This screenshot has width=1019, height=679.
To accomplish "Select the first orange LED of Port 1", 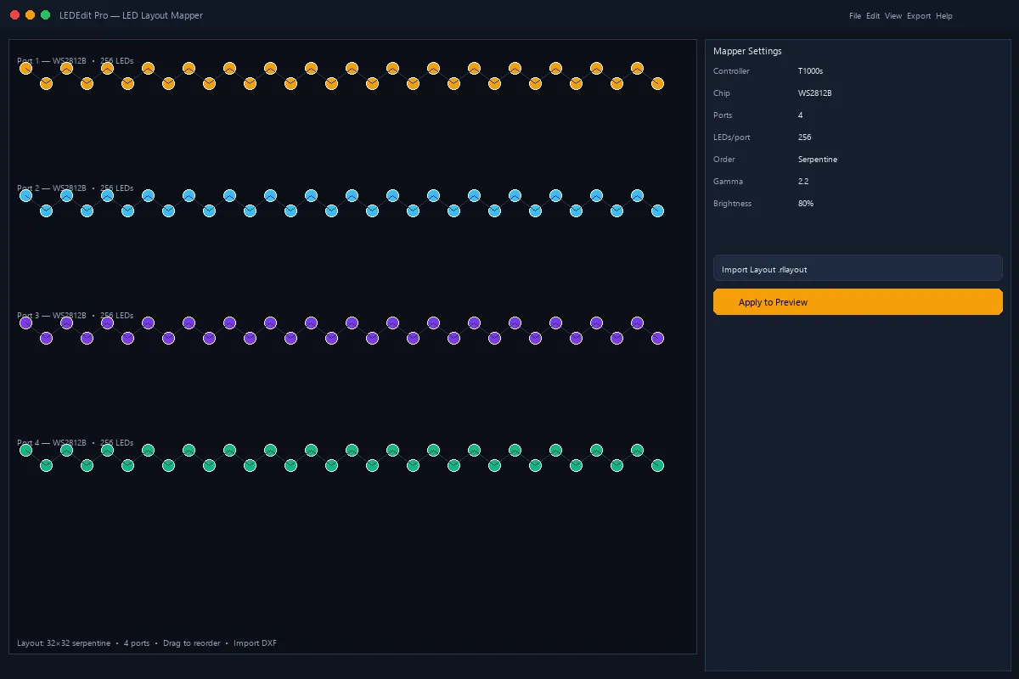I will pos(25,68).
